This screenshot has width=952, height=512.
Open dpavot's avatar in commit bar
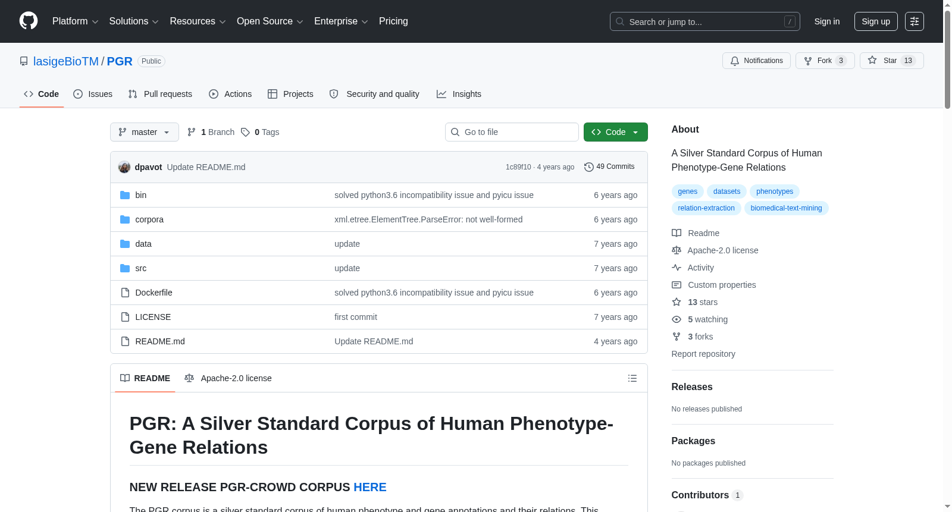124,167
